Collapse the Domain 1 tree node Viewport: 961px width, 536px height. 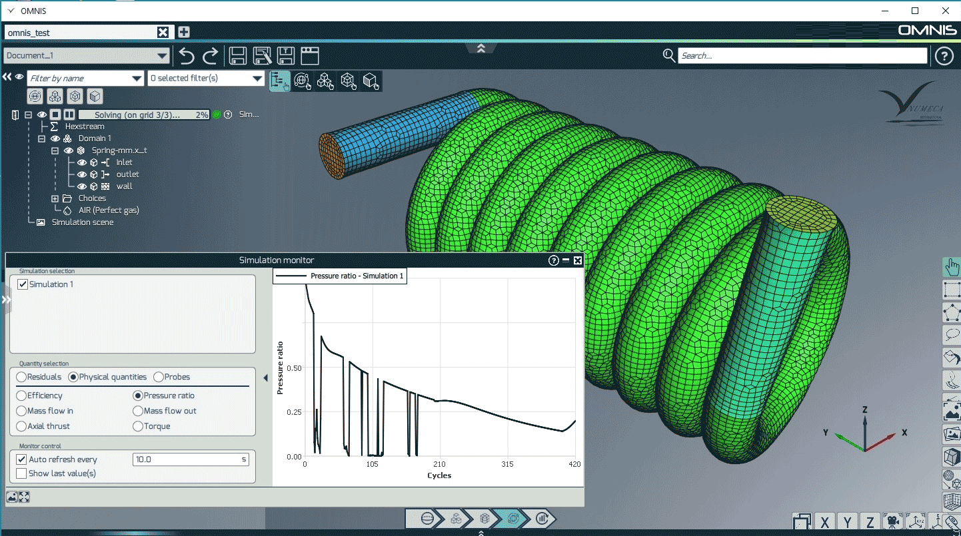point(42,138)
